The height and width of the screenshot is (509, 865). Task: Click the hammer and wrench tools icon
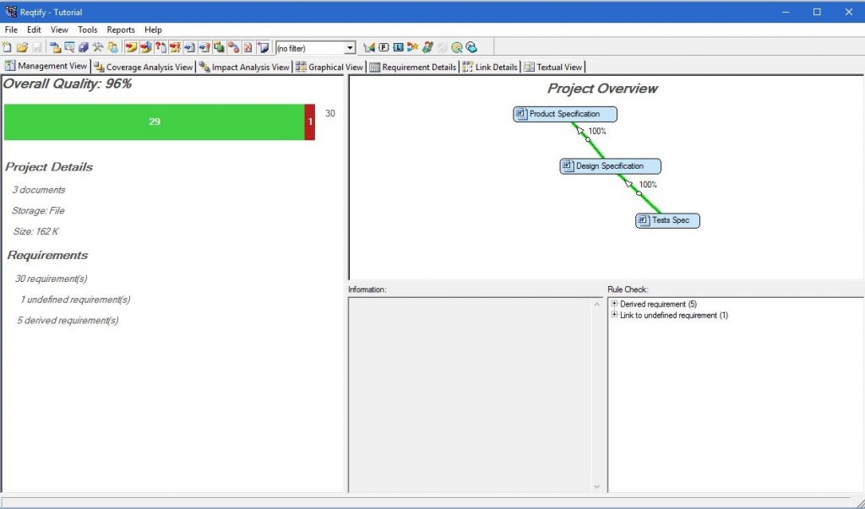(98, 47)
